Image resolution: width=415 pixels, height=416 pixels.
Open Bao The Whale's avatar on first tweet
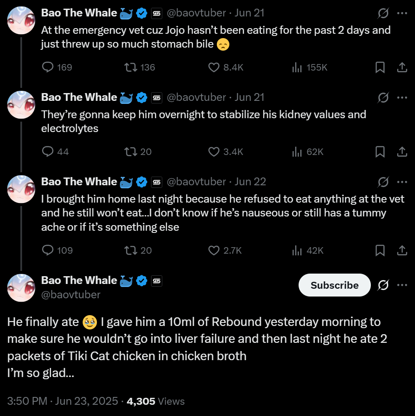[21, 20]
